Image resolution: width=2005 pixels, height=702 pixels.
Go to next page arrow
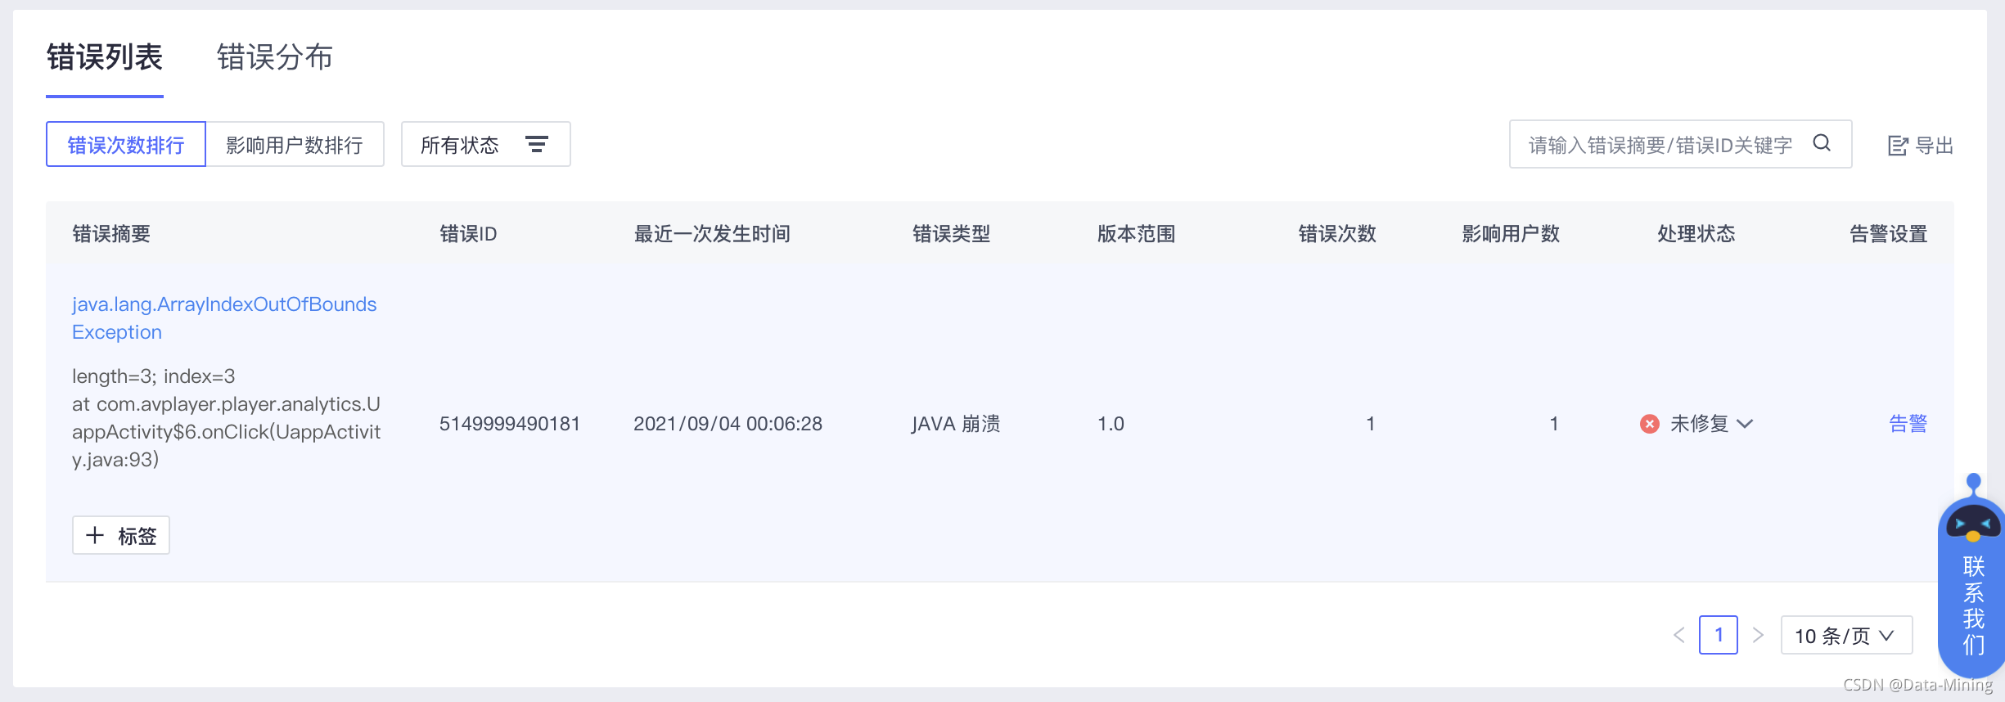[x=1758, y=635]
